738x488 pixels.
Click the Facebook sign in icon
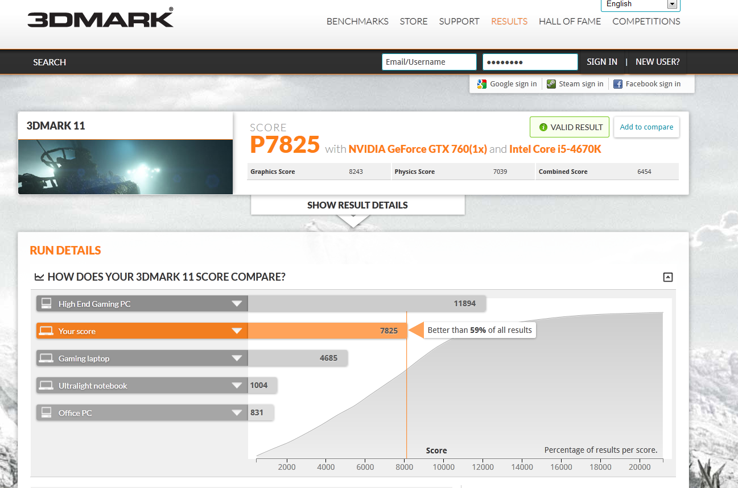pos(617,84)
